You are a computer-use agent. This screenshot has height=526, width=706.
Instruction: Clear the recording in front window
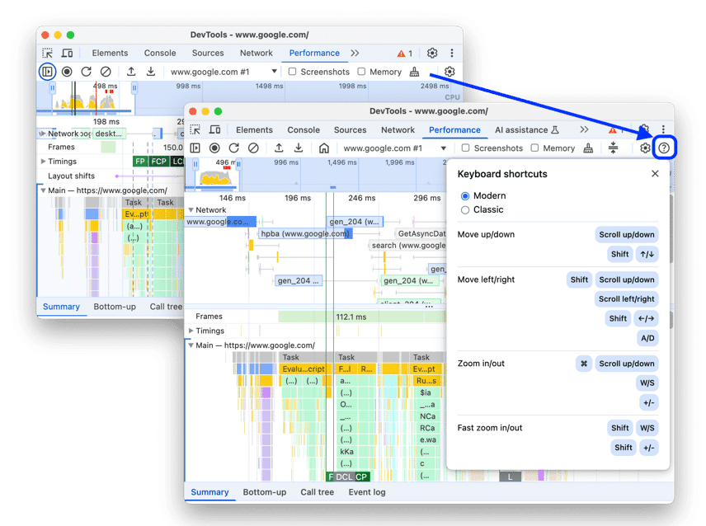[x=253, y=148]
